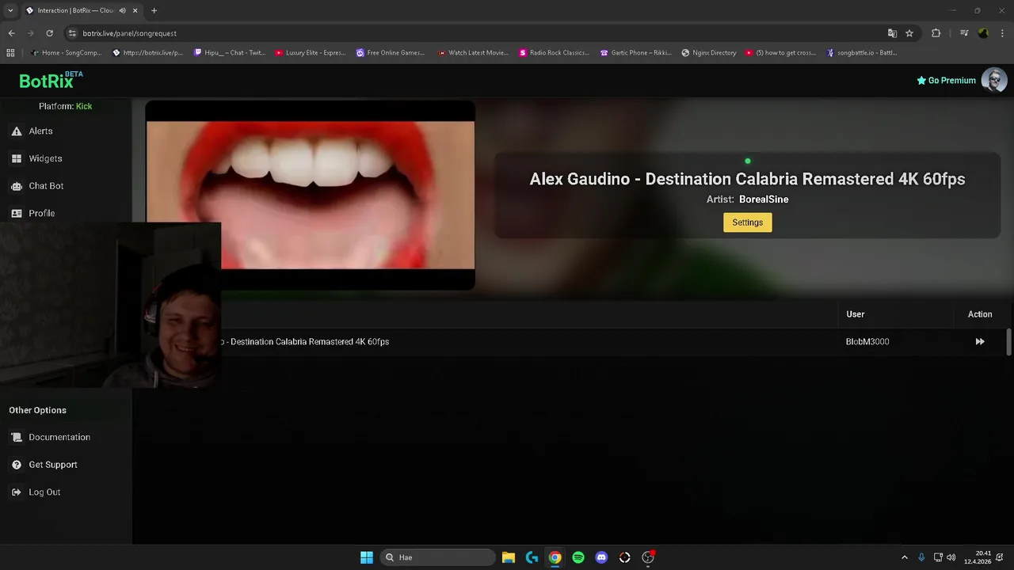Open the translate page icon
The height and width of the screenshot is (570, 1014).
892,33
